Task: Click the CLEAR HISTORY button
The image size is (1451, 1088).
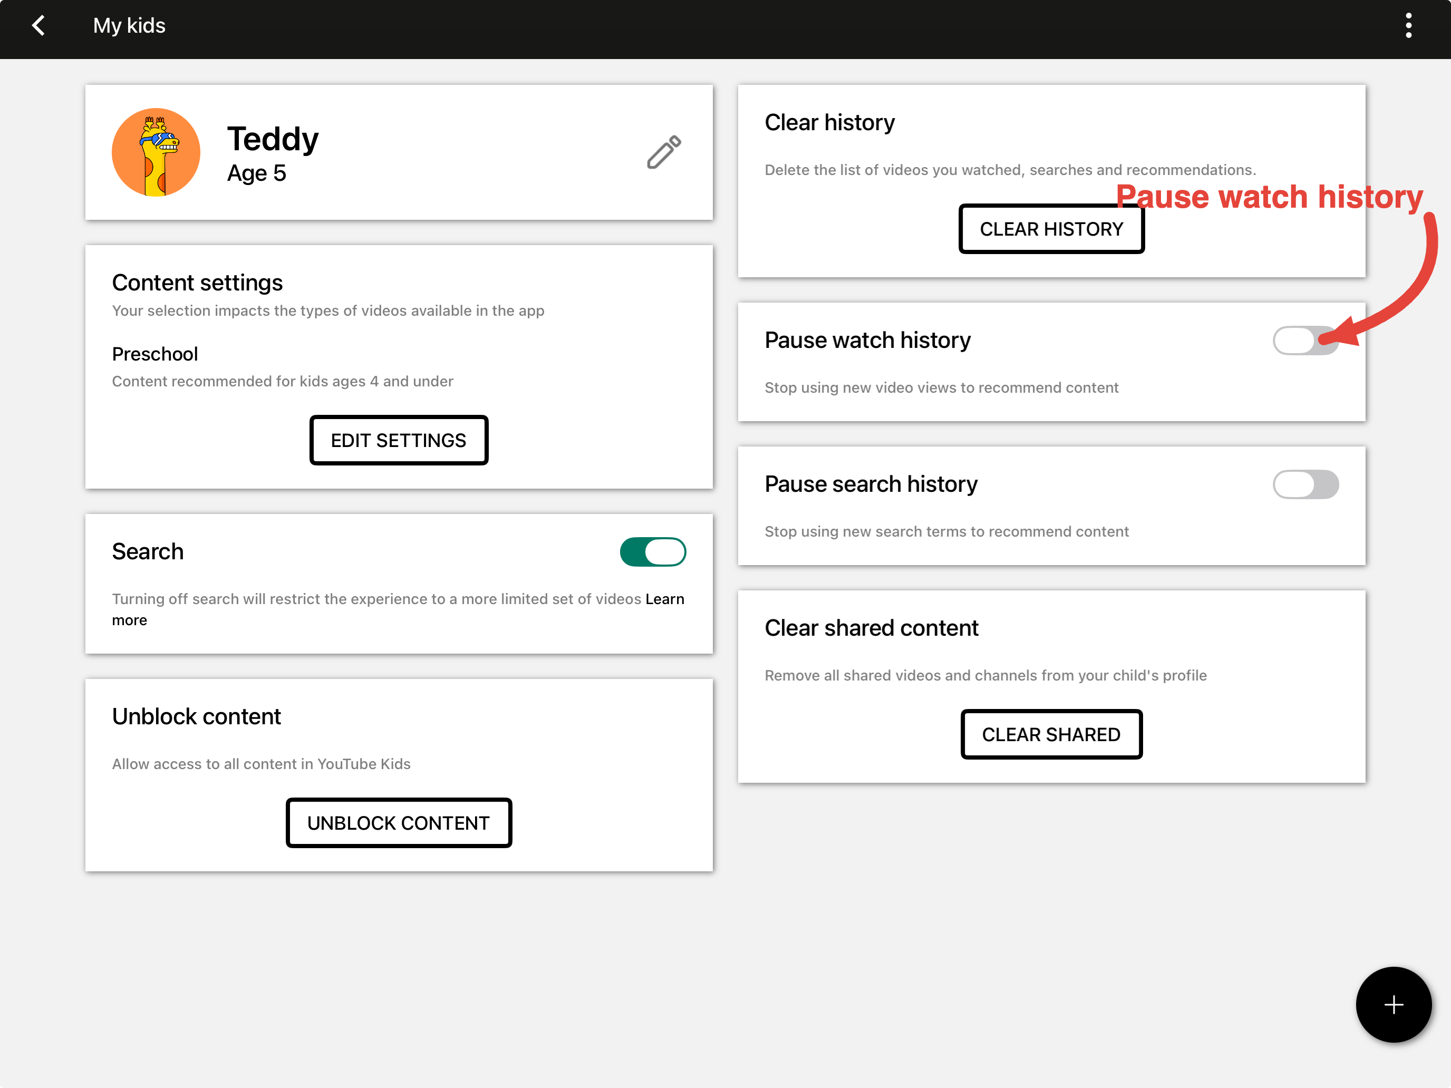Action: [x=1051, y=229]
